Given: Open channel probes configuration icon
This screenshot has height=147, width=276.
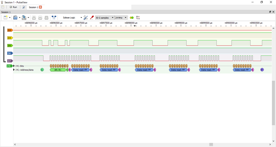Looking at the screenshot, I should [x=92, y=17].
